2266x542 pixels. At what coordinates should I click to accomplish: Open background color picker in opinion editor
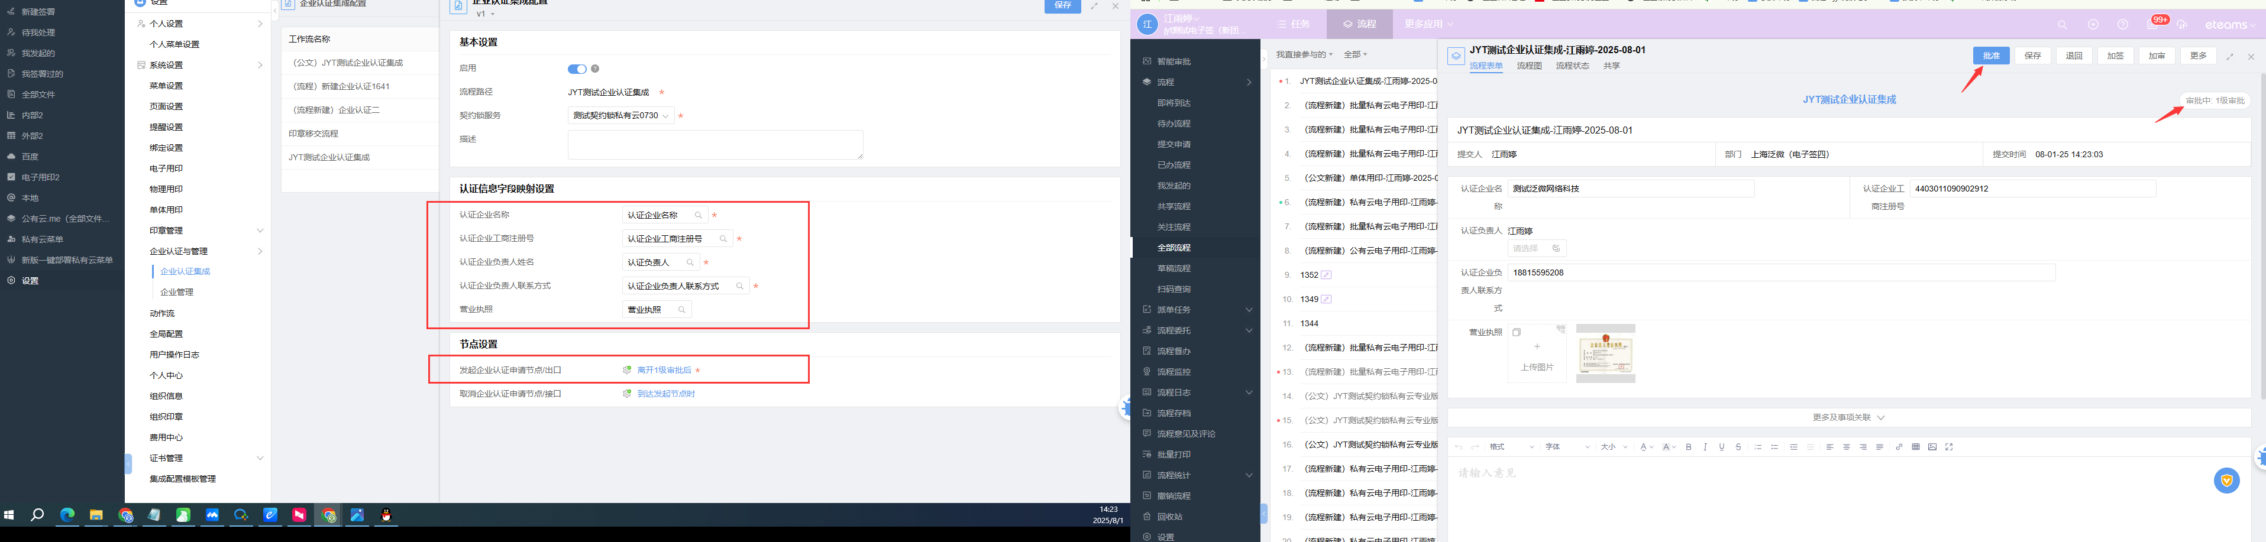pyautogui.click(x=1669, y=447)
